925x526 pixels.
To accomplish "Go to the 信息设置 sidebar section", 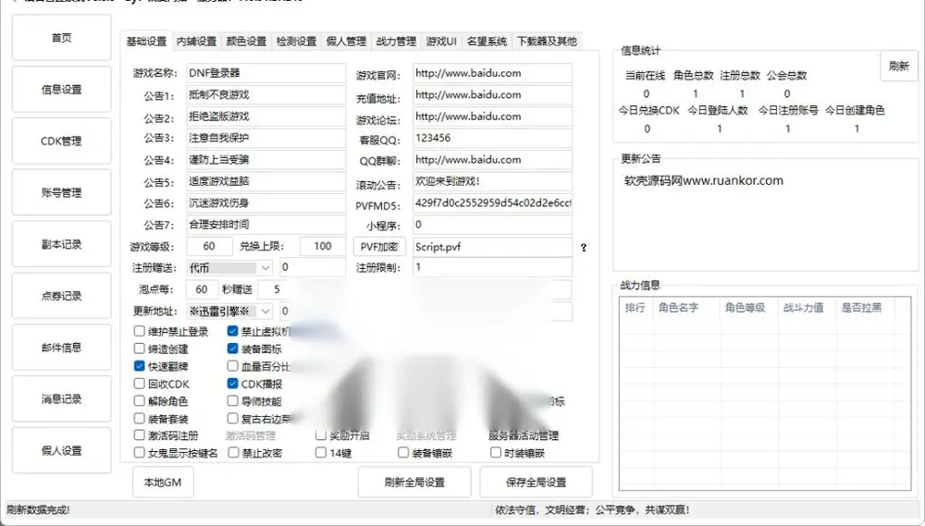I will pos(61,89).
